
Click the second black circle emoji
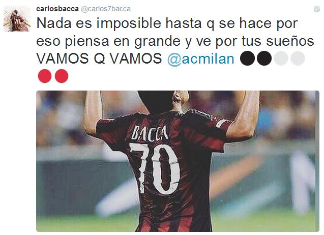(x=264, y=58)
